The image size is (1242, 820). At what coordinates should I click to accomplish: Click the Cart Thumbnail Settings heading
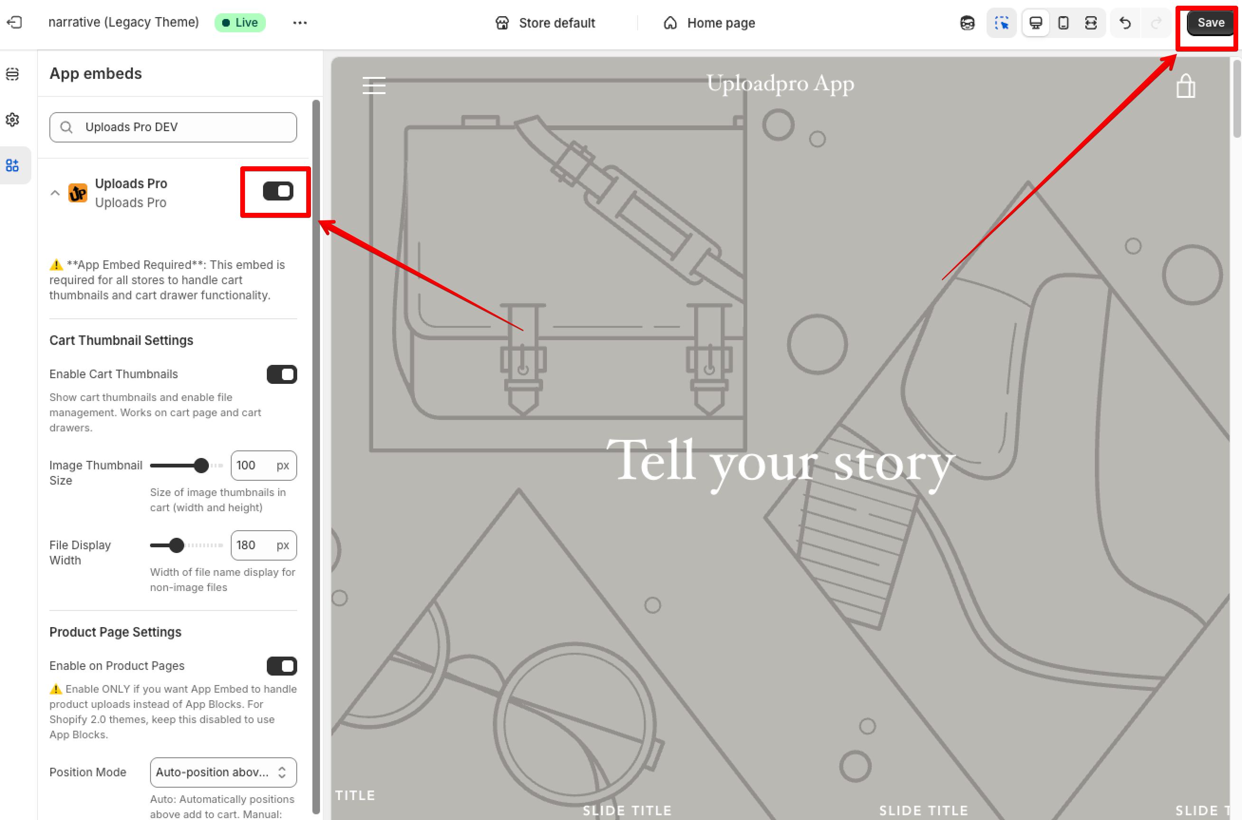[x=121, y=341]
